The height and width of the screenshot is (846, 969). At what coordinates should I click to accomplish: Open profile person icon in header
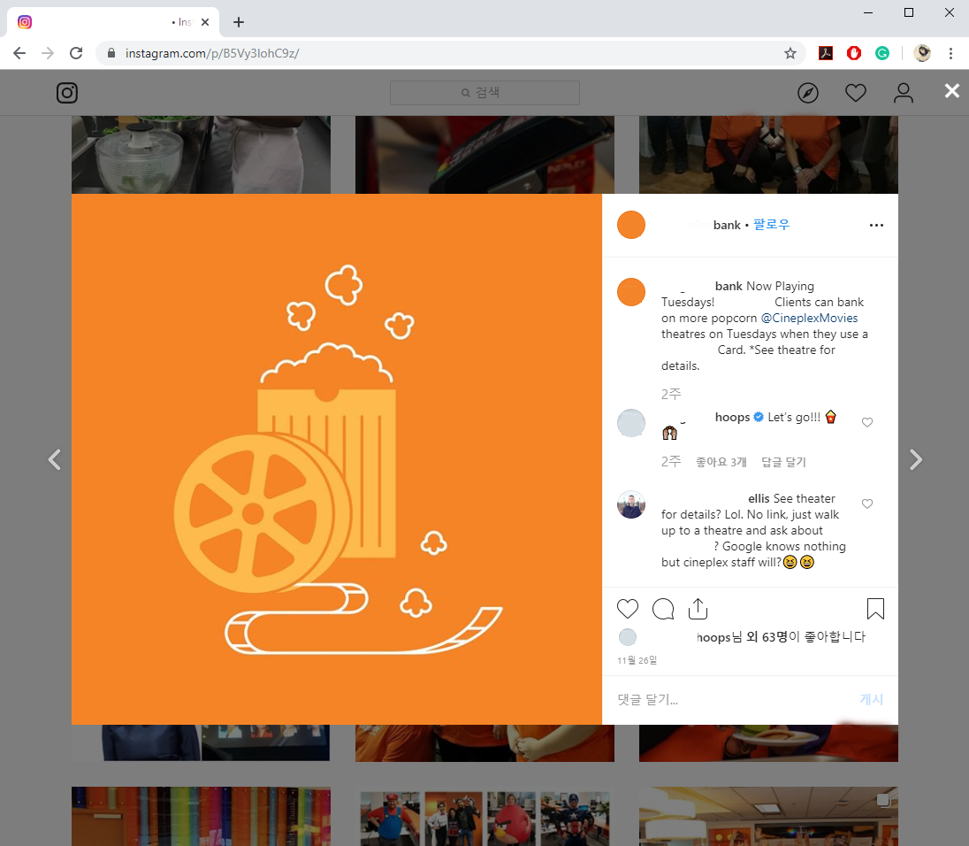pos(903,93)
